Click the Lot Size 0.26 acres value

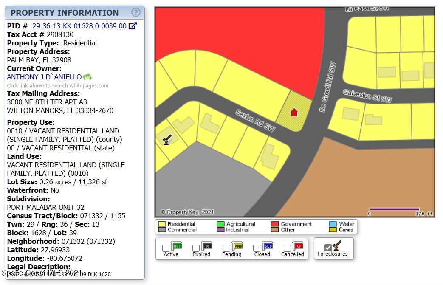(73, 182)
